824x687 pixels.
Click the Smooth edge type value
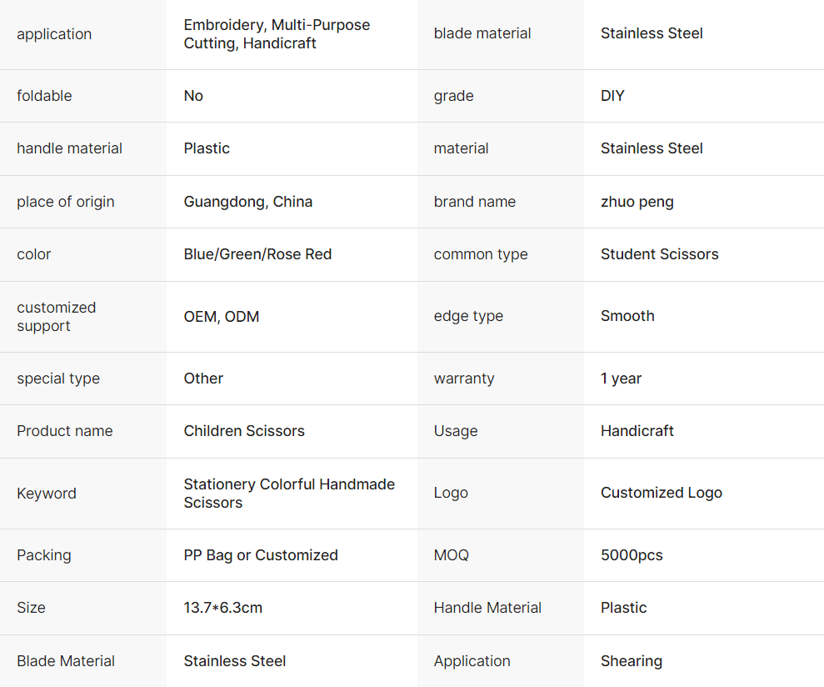pos(627,316)
